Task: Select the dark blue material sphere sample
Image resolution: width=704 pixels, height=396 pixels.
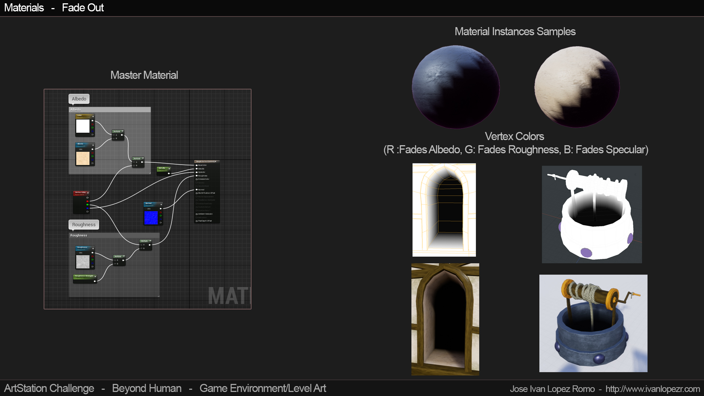Action: [456, 87]
